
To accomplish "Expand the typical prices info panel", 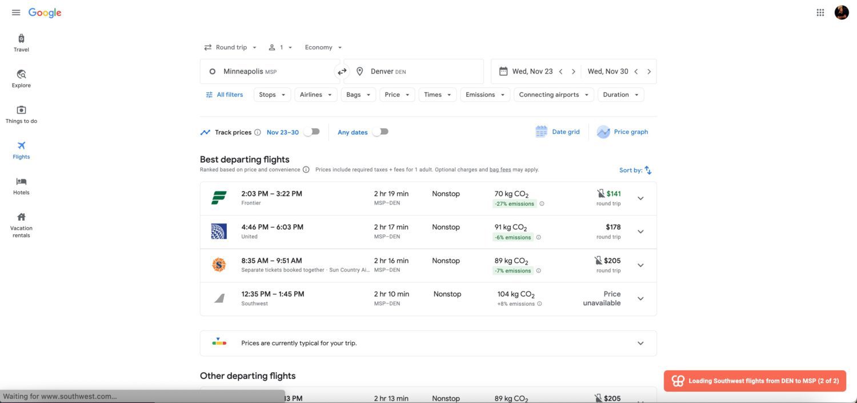I will (640, 344).
